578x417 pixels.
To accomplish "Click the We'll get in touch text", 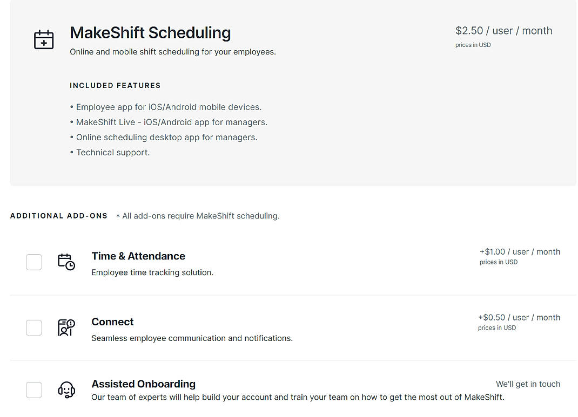I will pyautogui.click(x=528, y=384).
